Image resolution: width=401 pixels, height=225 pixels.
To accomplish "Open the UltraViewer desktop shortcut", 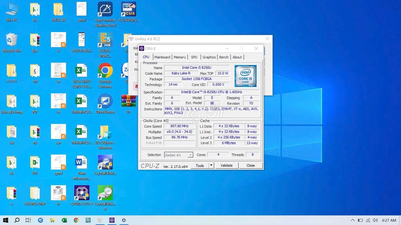I will 105,104.
